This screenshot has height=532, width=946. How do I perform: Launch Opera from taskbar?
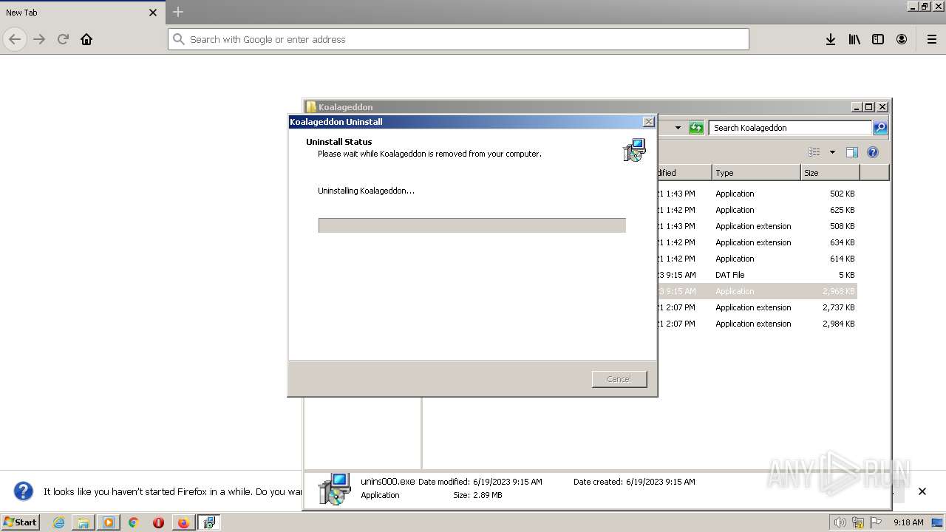pyautogui.click(x=158, y=522)
